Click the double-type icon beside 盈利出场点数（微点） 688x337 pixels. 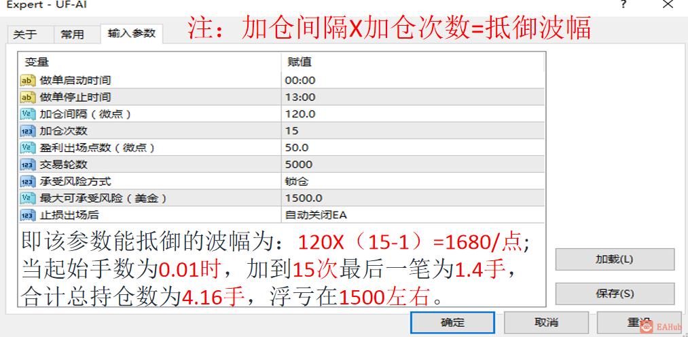click(x=28, y=148)
